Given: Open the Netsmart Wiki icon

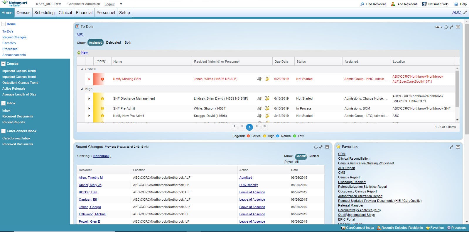Looking at the screenshot, I should pos(424,4).
